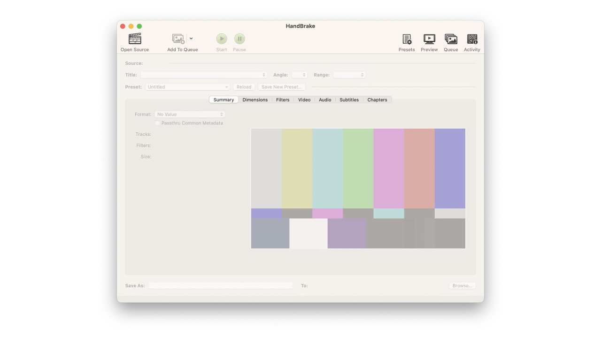Enable Passthru Common Metadata
The height and width of the screenshot is (338, 601).
tap(158, 123)
